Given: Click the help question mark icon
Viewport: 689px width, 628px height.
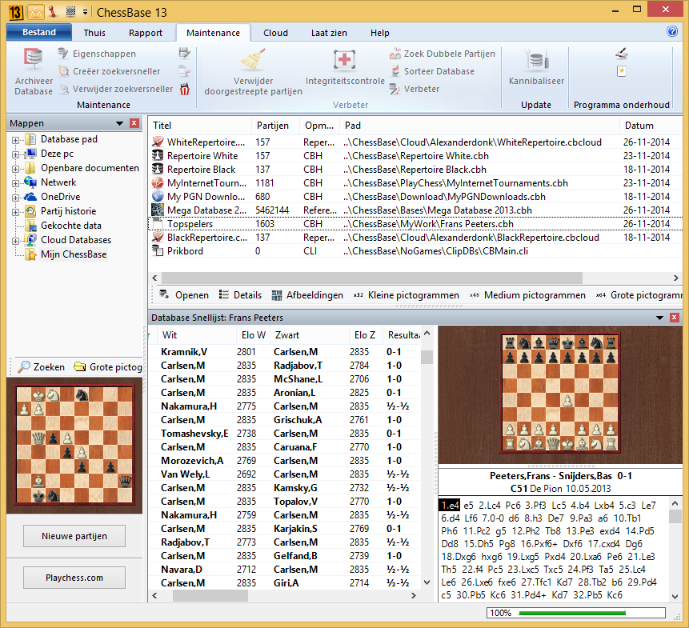Looking at the screenshot, I should (x=672, y=31).
